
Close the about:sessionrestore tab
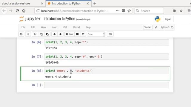pyautogui.click(x=42, y=4)
